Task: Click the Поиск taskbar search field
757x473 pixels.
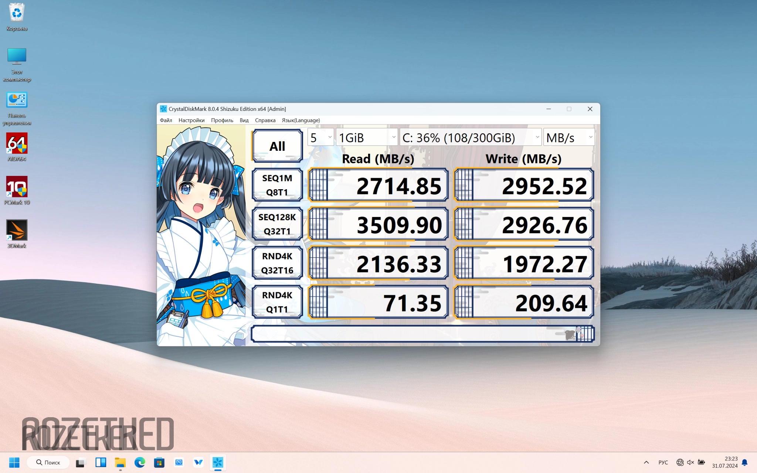Action: point(48,462)
